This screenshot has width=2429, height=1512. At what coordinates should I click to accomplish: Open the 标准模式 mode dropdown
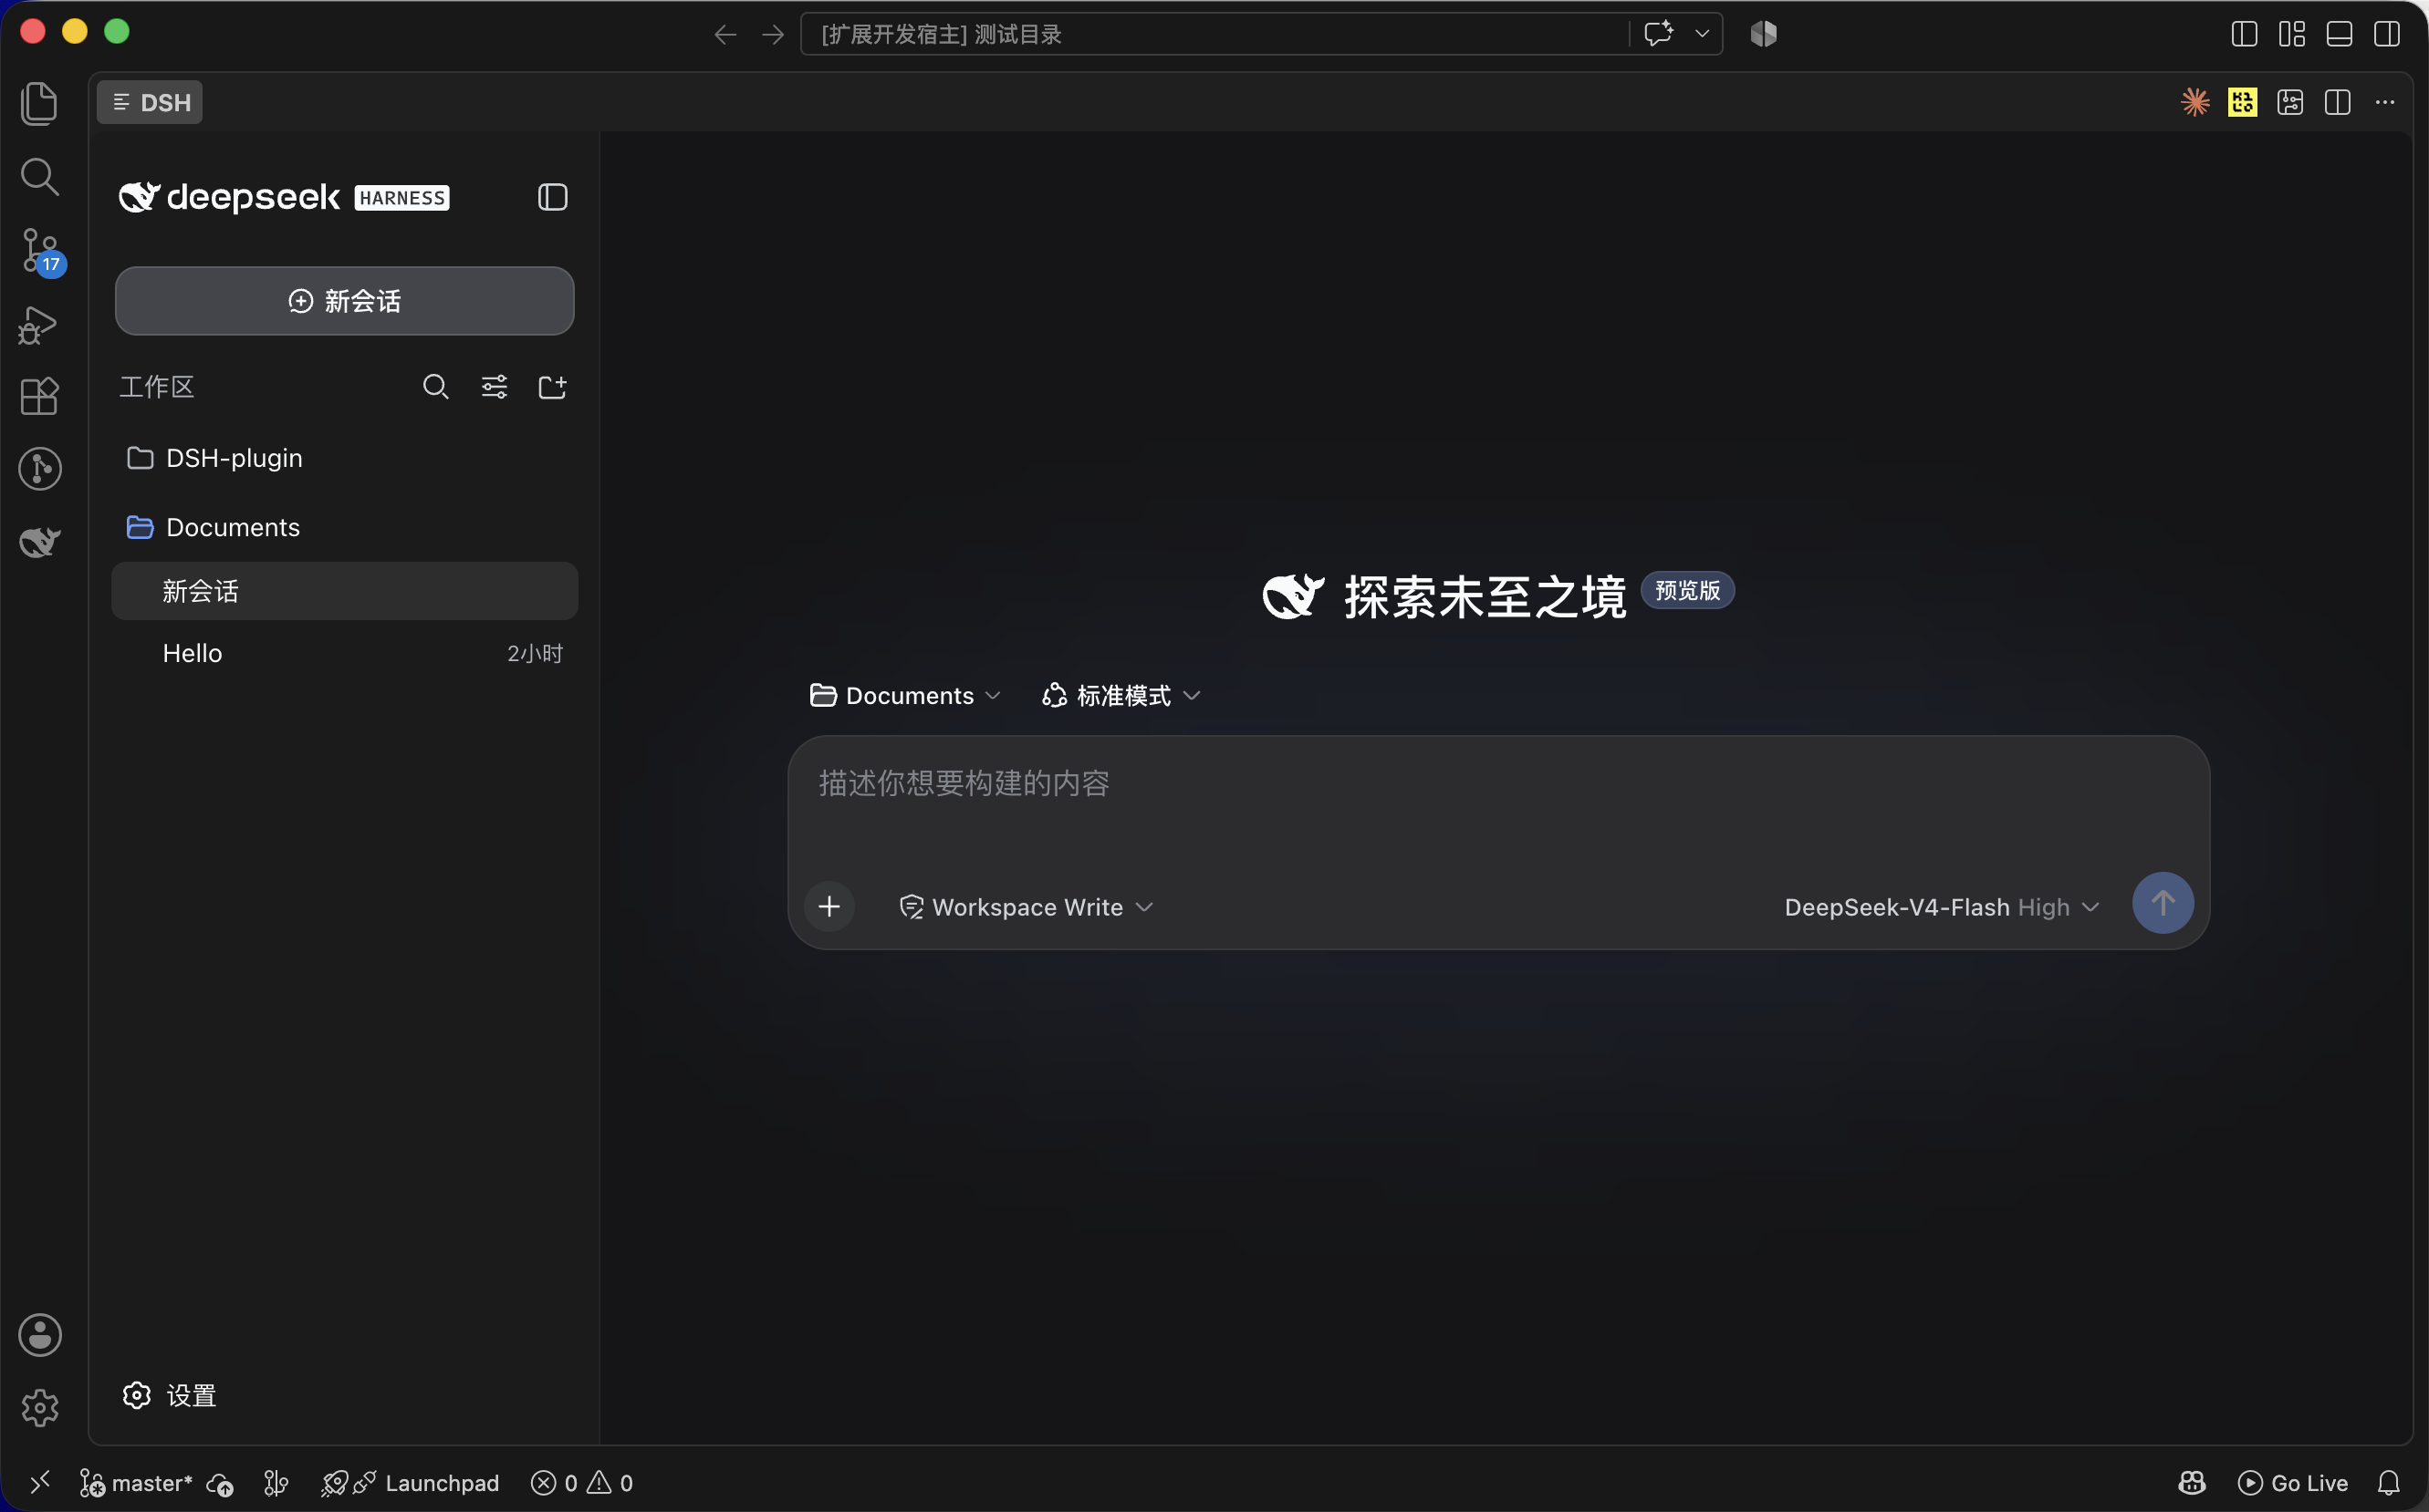point(1121,696)
